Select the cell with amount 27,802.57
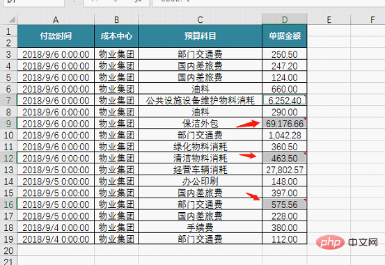 pos(285,170)
